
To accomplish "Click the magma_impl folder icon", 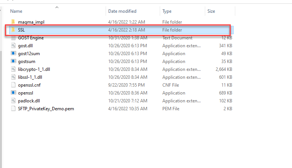I will click(x=13, y=22).
